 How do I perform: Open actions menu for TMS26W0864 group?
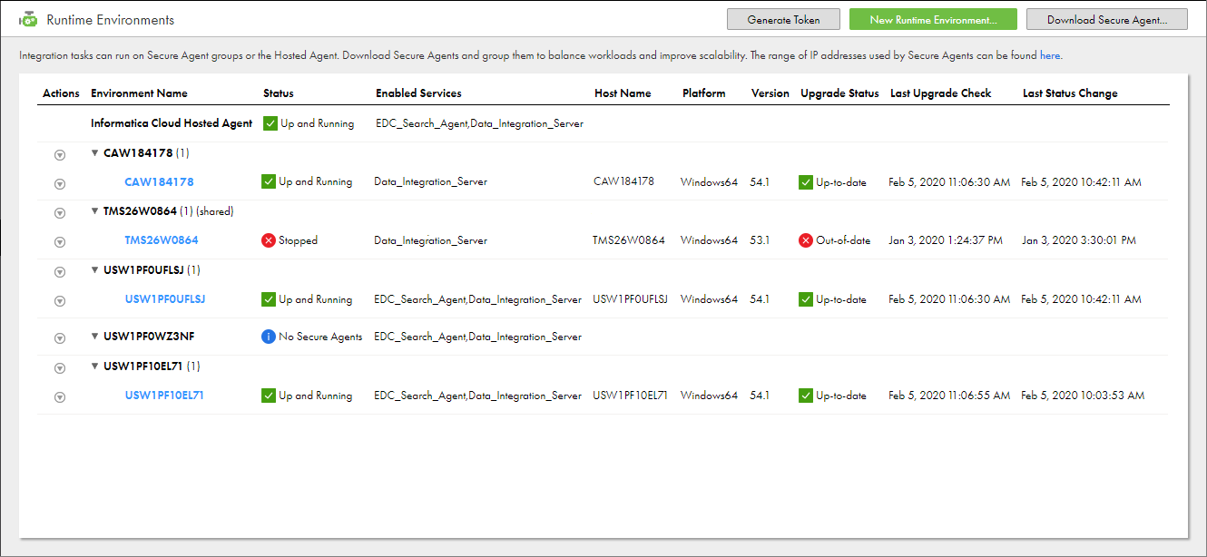click(x=60, y=213)
